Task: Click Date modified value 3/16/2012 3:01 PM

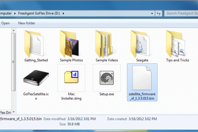Action: (x=82, y=119)
